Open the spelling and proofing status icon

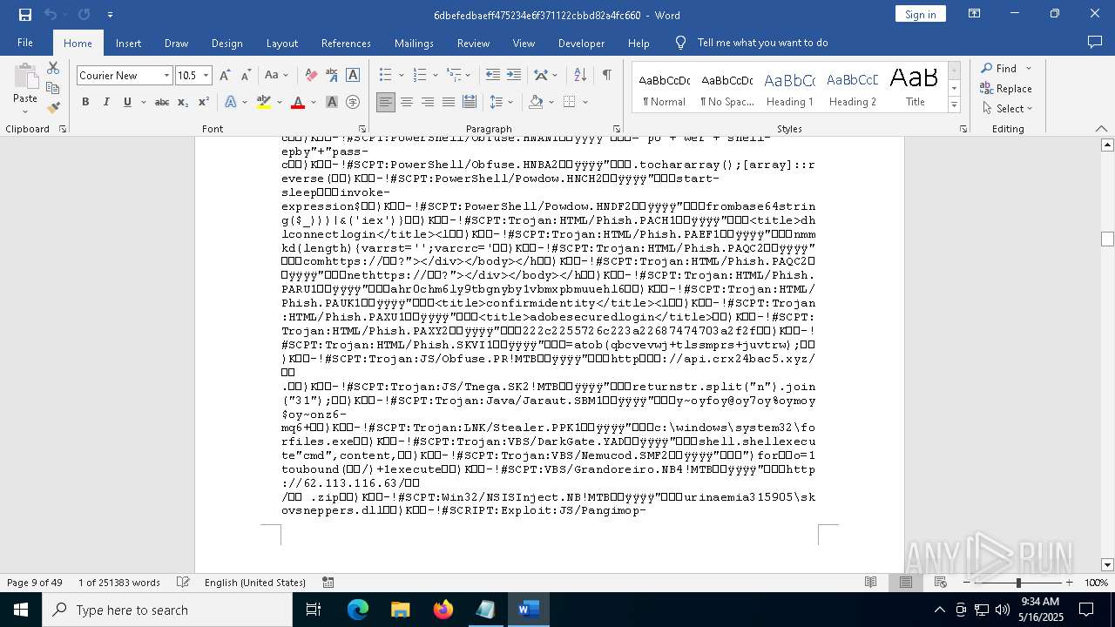tap(183, 583)
